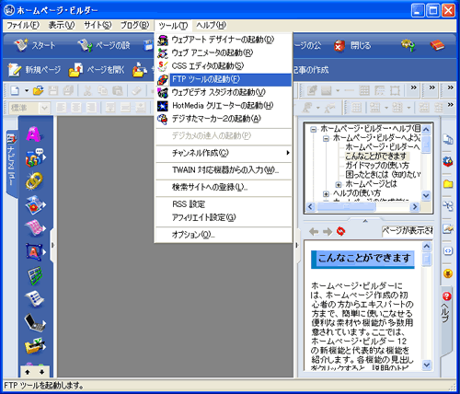Launch Web Video Studio from the Tools menu
460x394 pixels.
pos(224,92)
